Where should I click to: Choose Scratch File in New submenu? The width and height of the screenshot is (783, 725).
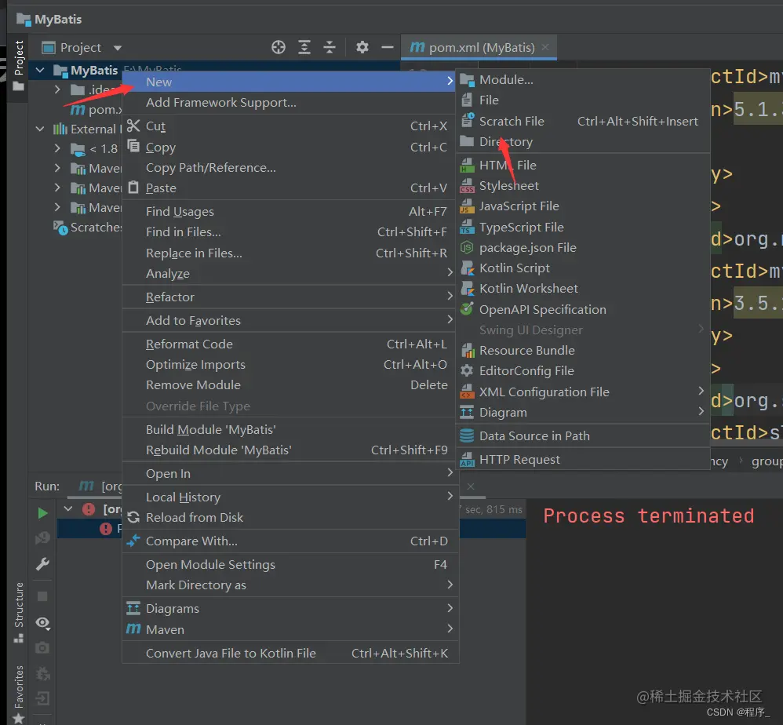(583, 122)
